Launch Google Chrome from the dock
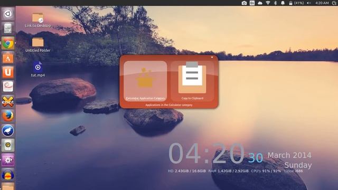338x190 pixels. 8,43
